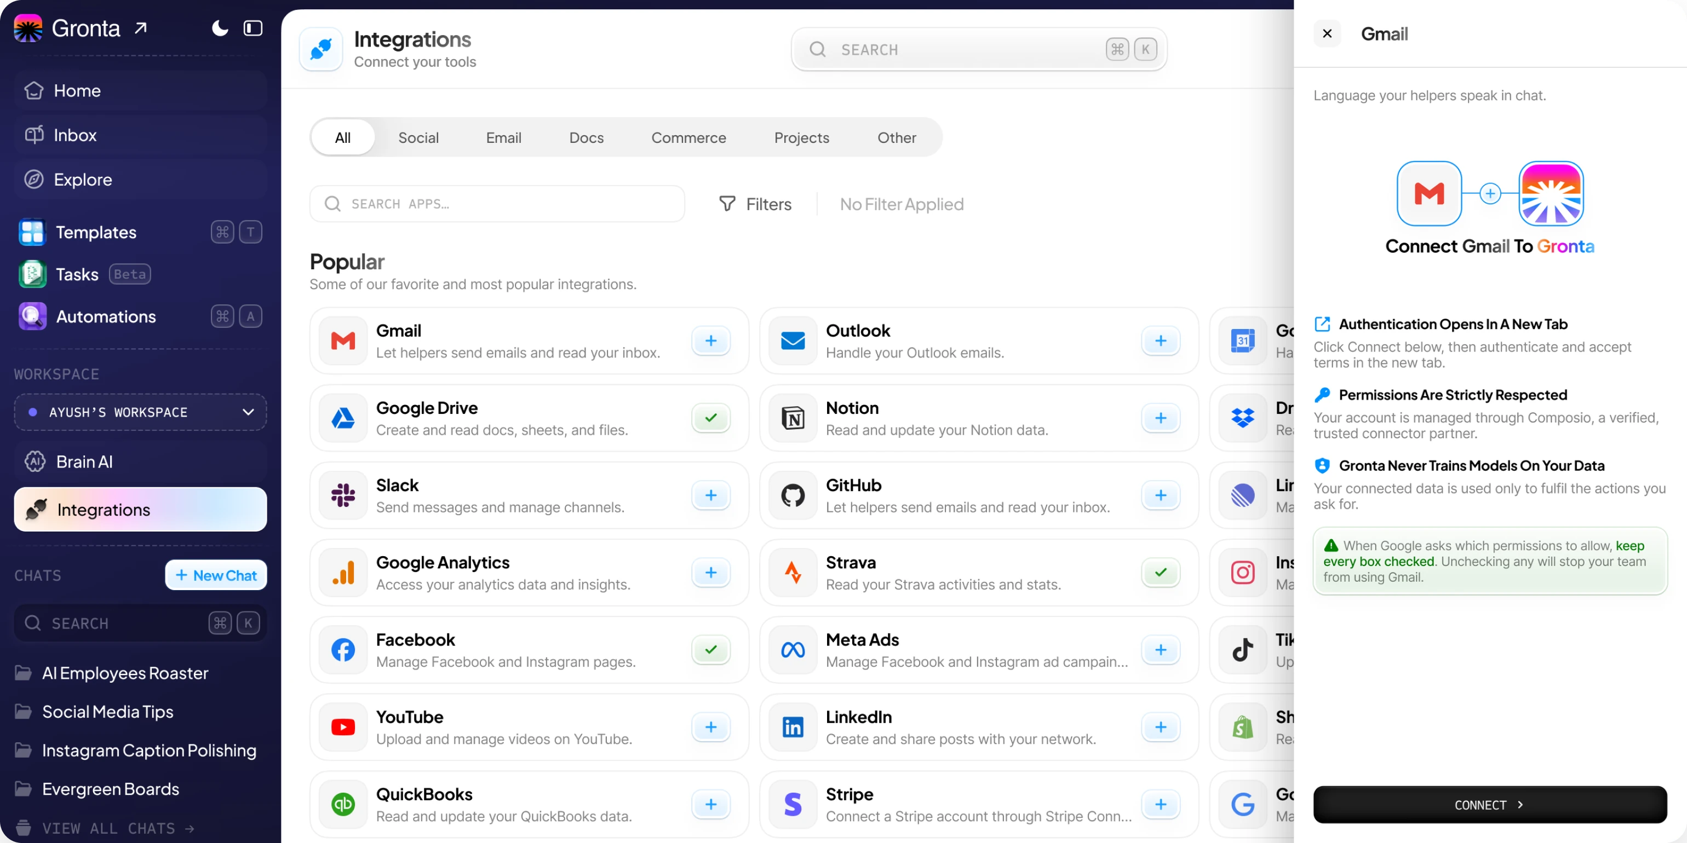
Task: Add the Outlook integration plus button
Action: 1161,341
